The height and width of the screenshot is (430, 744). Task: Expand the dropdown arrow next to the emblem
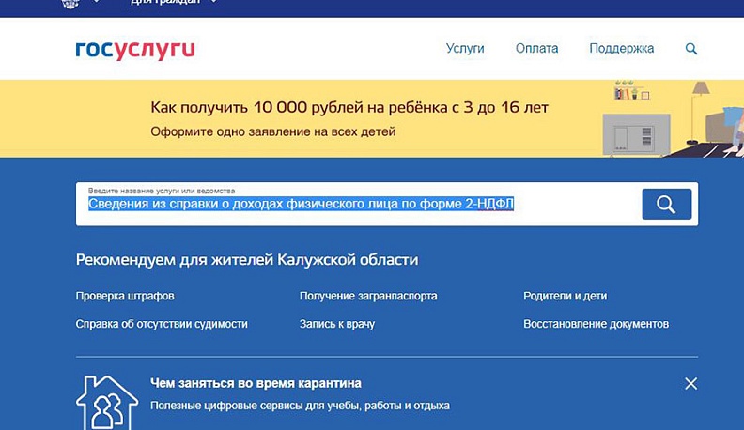97,2
